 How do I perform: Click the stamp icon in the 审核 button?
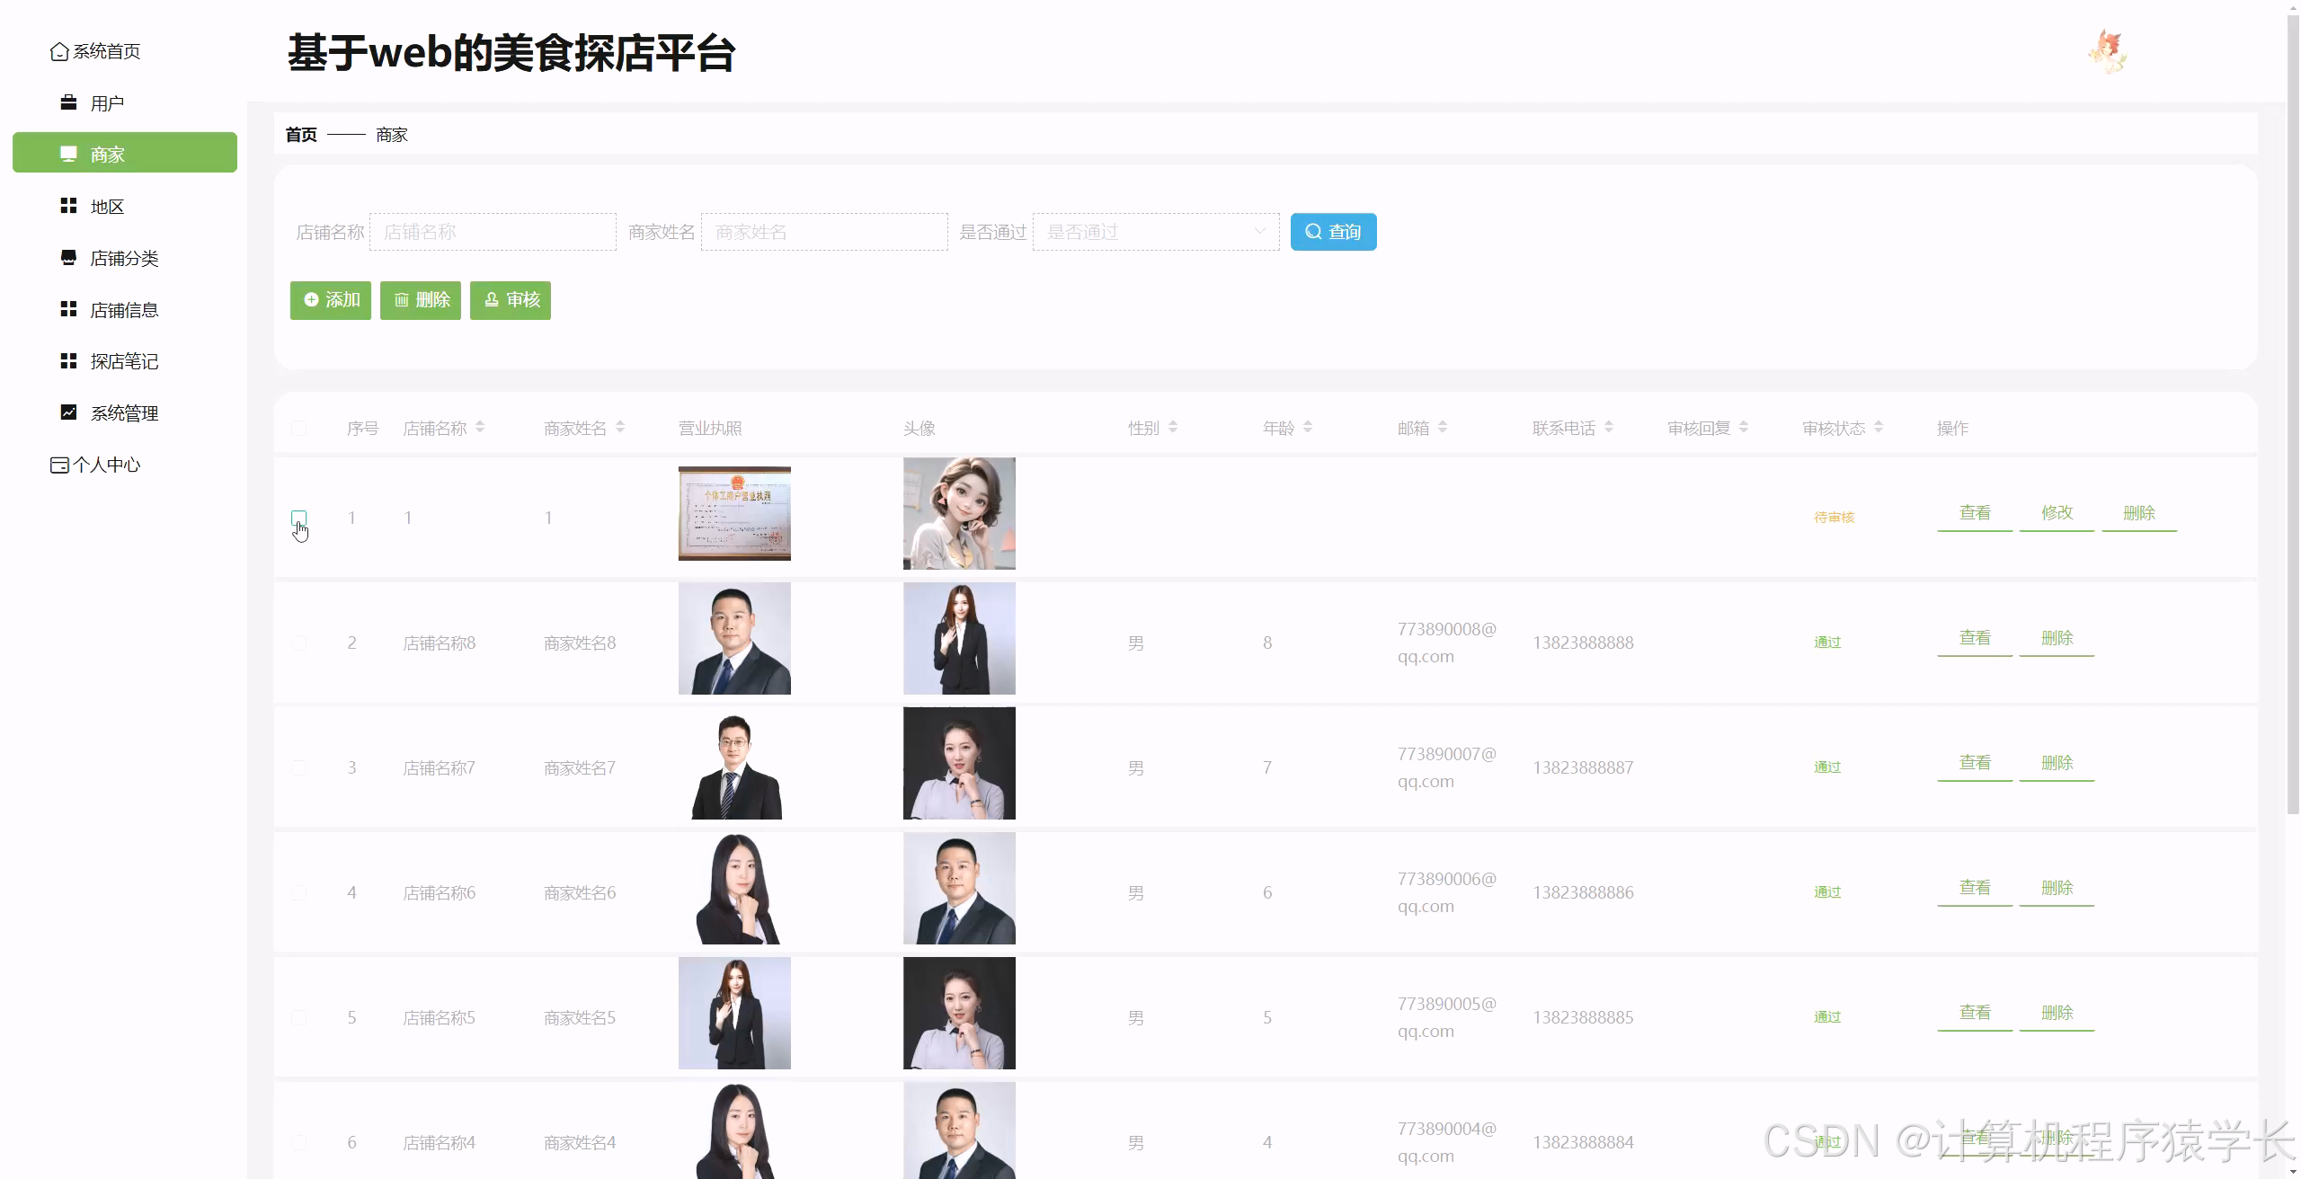pyautogui.click(x=492, y=300)
